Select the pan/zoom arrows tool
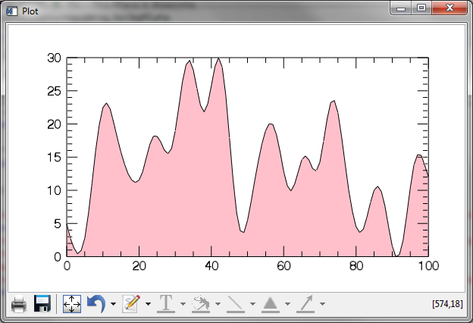Image resolution: width=473 pixels, height=323 pixels. click(72, 304)
